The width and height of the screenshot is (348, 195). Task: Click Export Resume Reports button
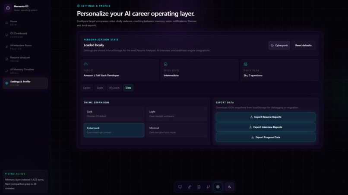266,117
